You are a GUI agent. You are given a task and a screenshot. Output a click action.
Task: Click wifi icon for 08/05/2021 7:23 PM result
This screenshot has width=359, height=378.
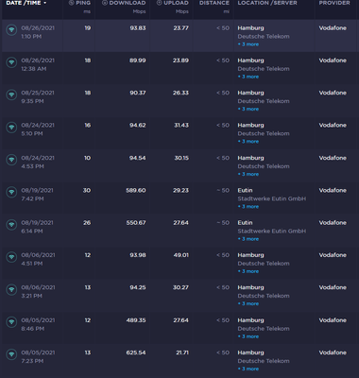(x=11, y=354)
